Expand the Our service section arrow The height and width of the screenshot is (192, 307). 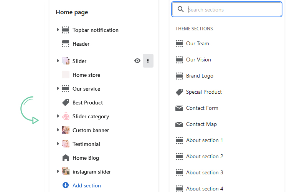58,88
